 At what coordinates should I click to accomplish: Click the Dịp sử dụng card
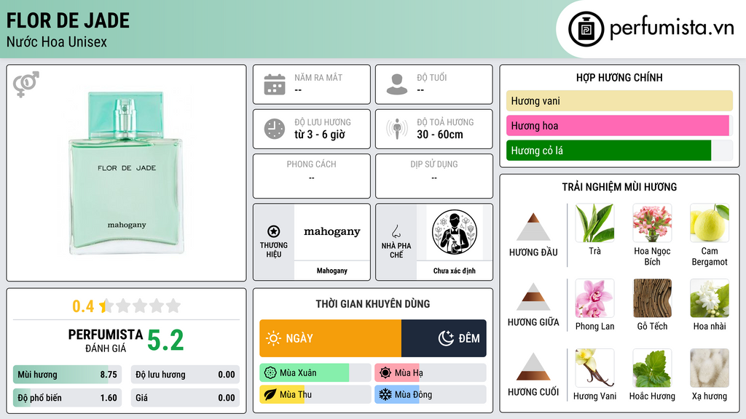[434, 176]
